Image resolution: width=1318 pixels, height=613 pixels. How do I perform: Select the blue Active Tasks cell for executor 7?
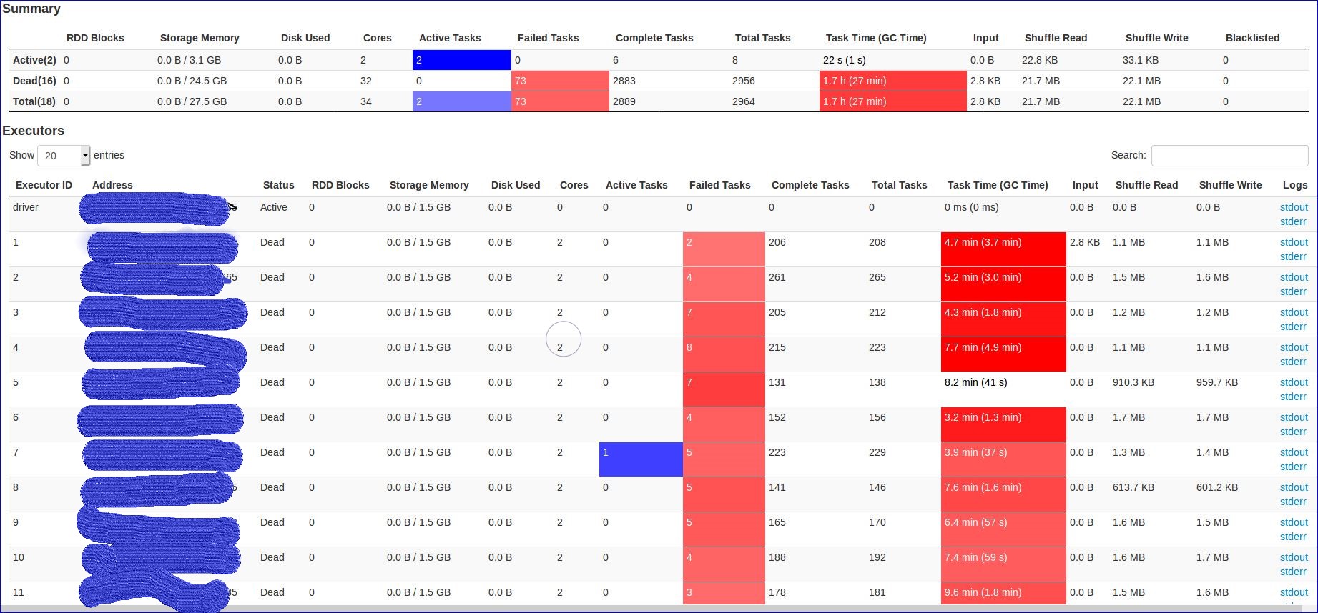641,459
